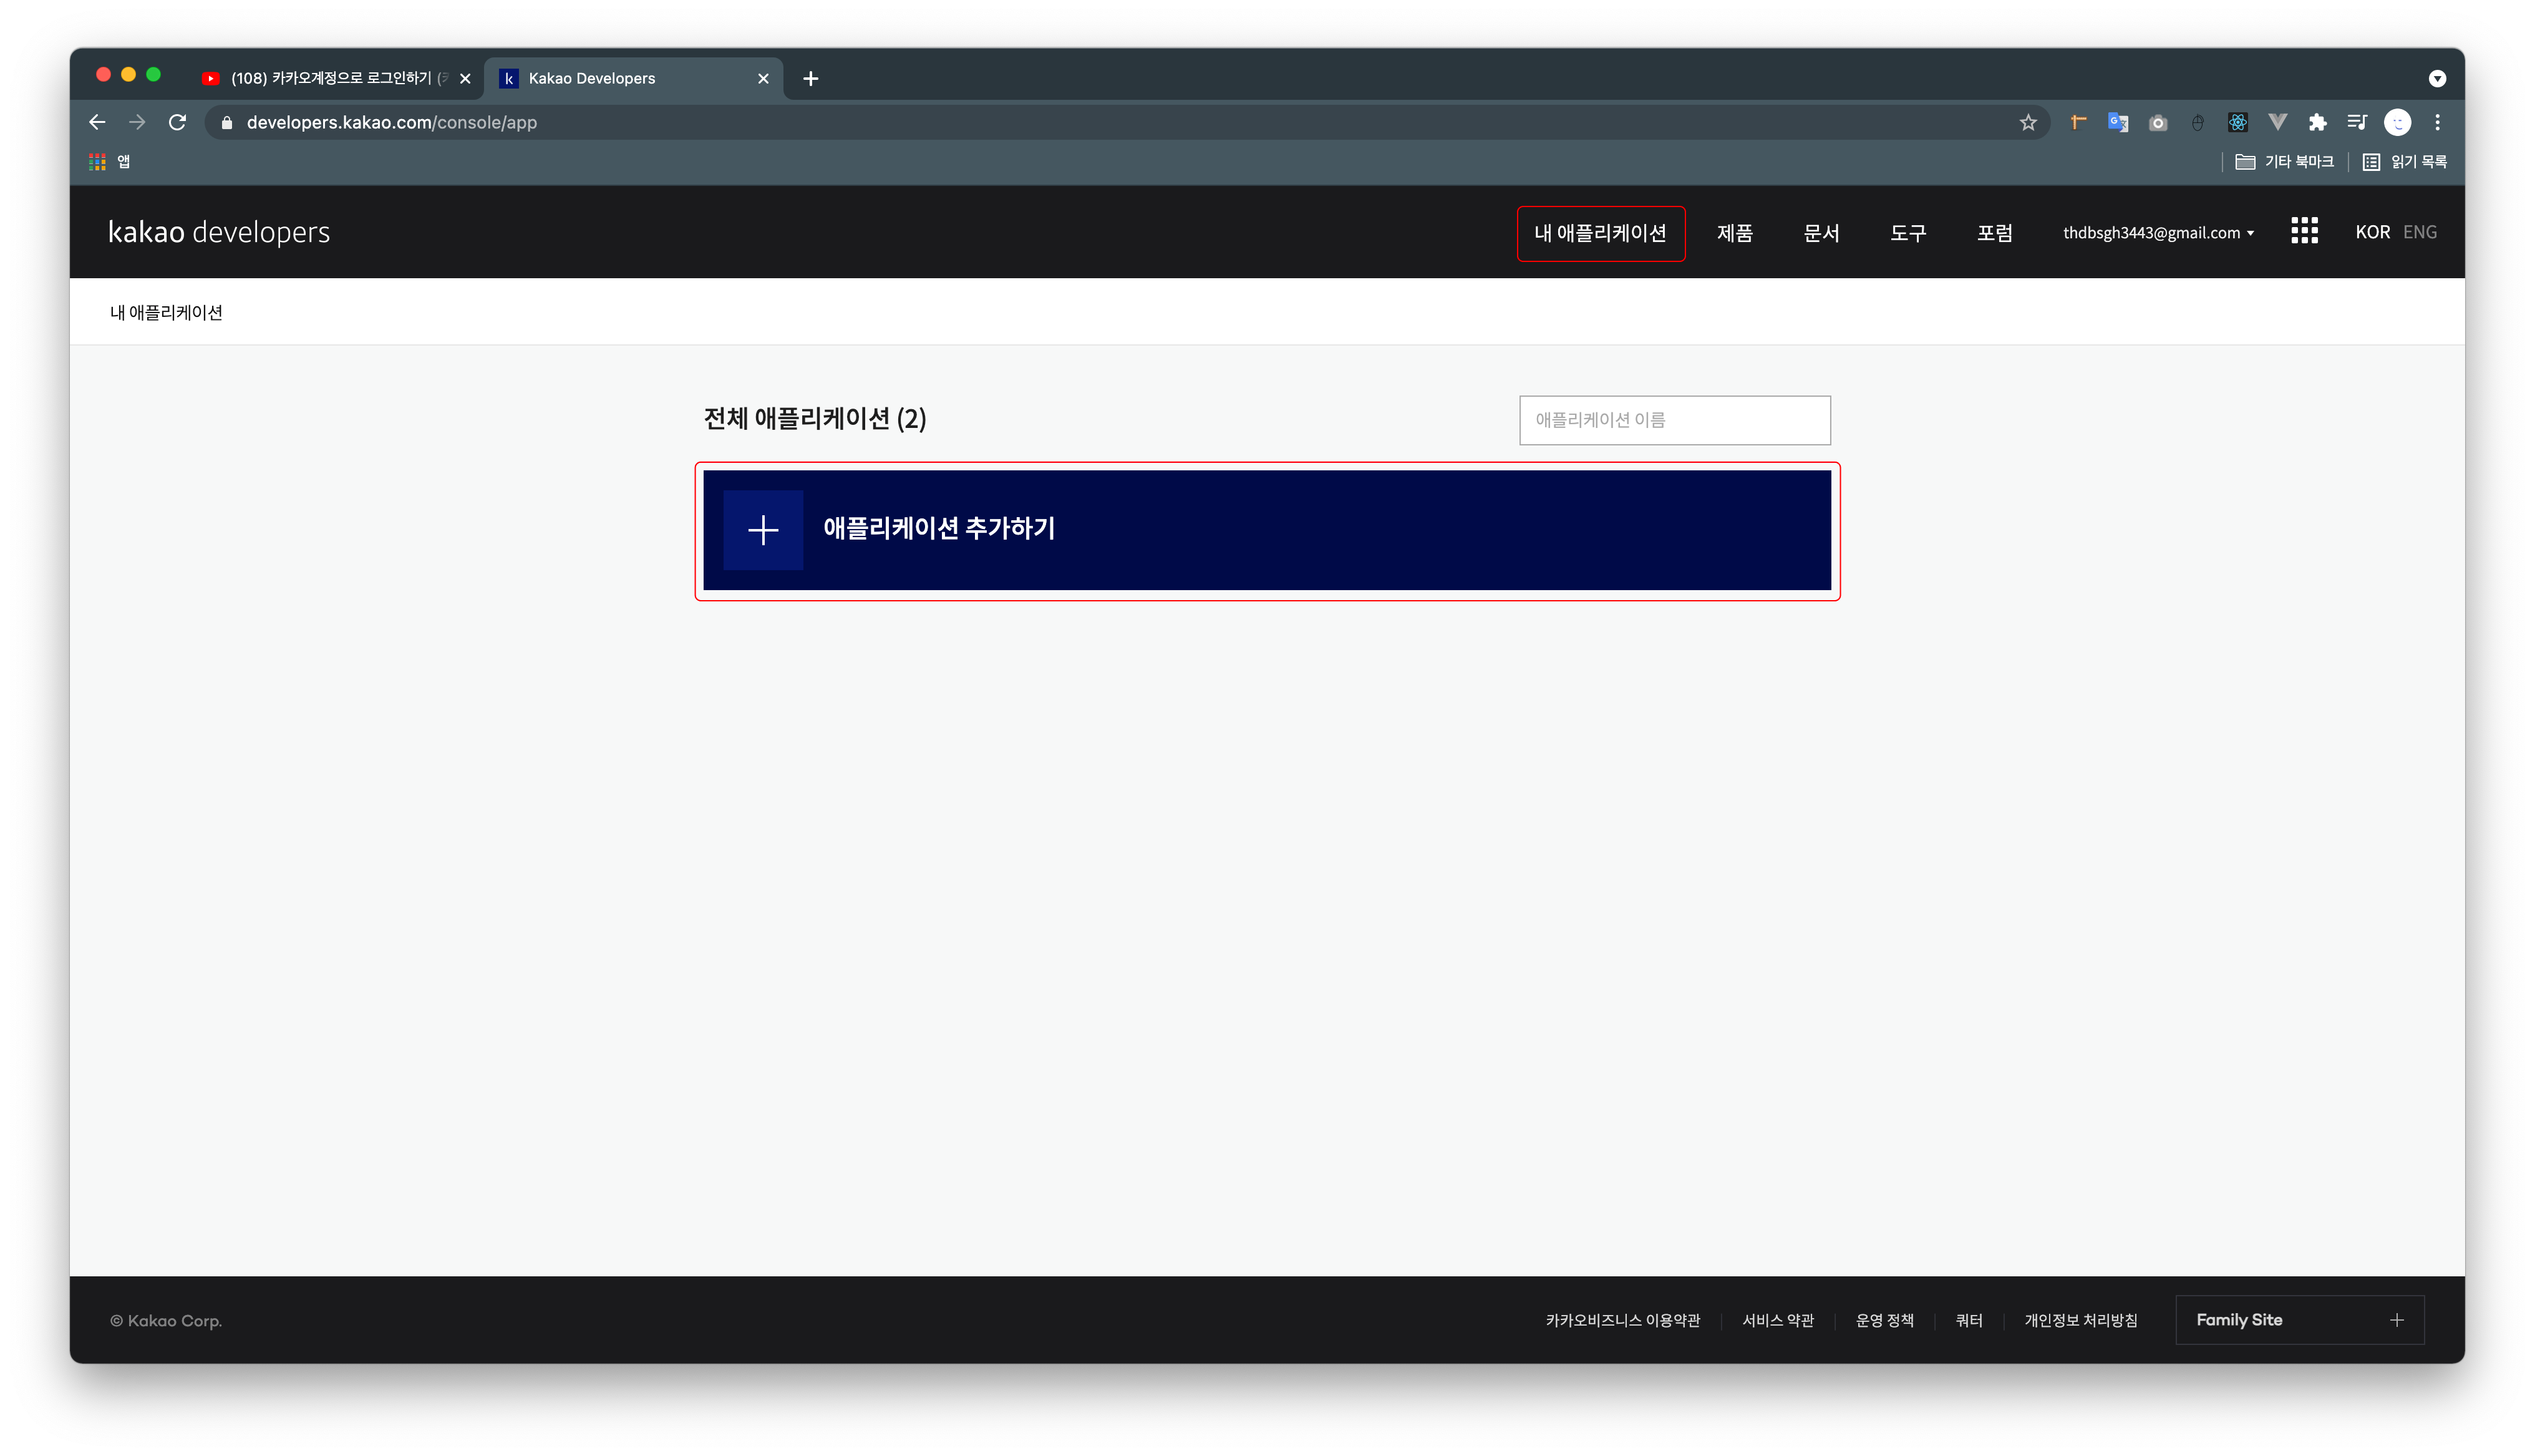This screenshot has height=1456, width=2535.
Task: Click the 애플리케이션 이름 search field
Action: (x=1674, y=420)
